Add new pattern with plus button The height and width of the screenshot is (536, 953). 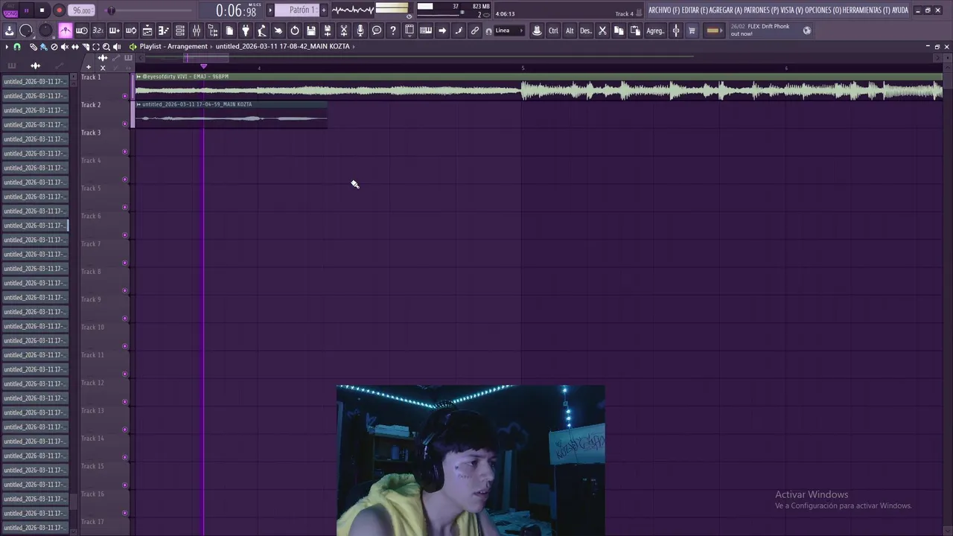click(x=324, y=10)
